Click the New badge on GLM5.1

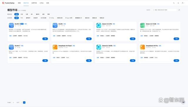22,24
